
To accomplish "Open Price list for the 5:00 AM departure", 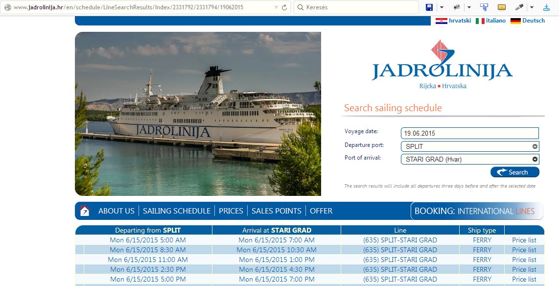I will (x=524, y=240).
